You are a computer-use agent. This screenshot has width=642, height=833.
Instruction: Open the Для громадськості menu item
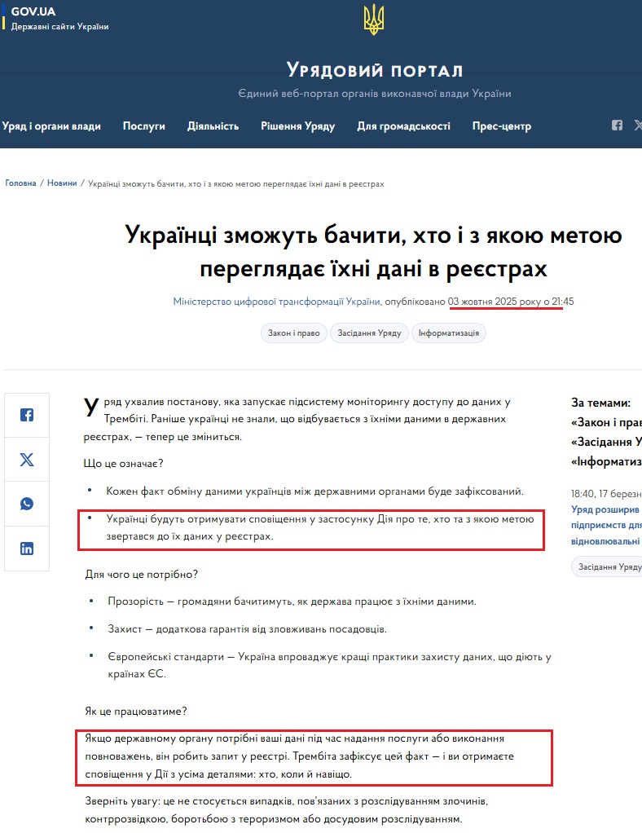point(403,126)
